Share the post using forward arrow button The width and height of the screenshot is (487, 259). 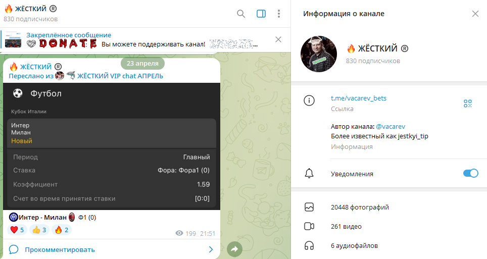point(234,249)
